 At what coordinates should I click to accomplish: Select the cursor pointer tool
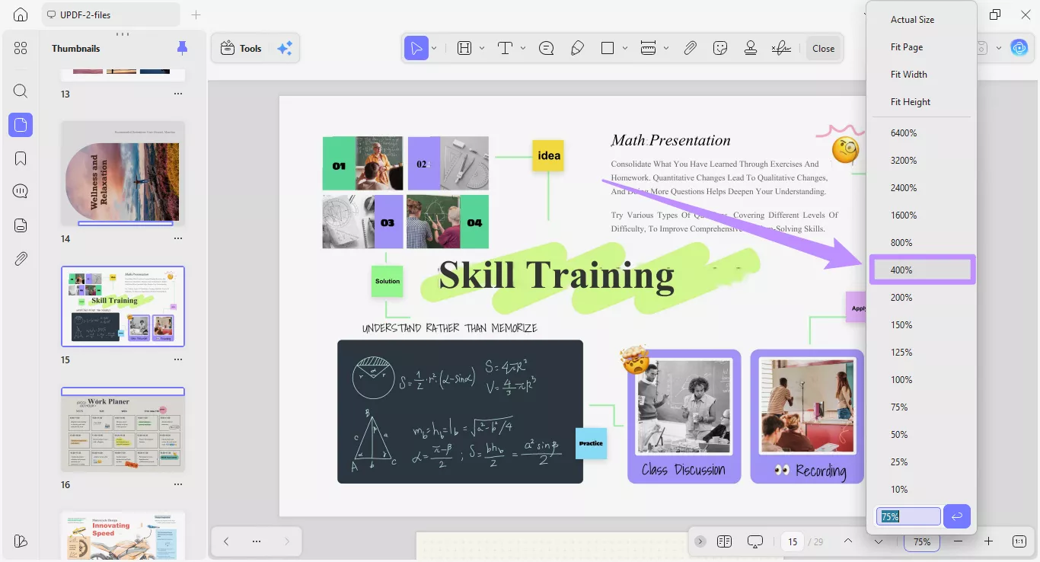tap(416, 48)
